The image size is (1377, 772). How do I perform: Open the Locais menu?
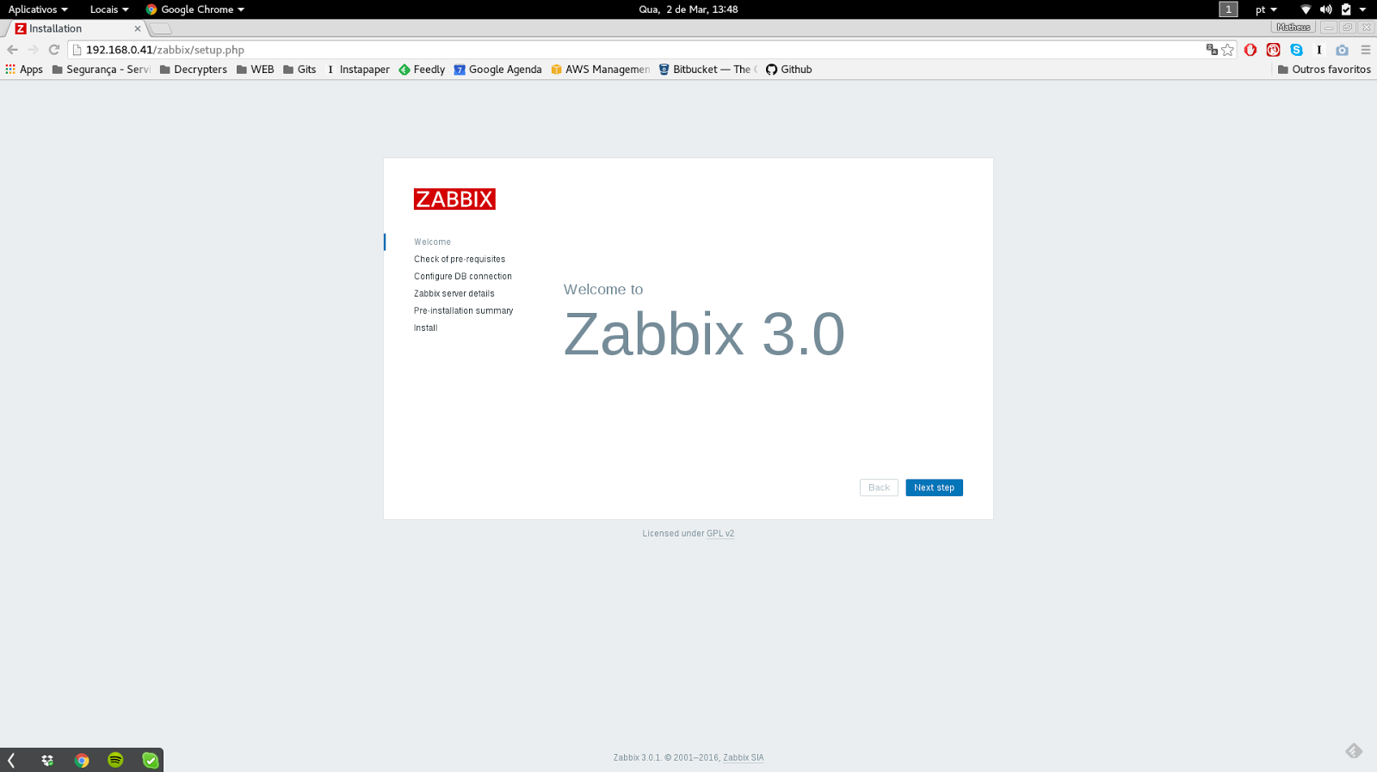[x=109, y=9]
